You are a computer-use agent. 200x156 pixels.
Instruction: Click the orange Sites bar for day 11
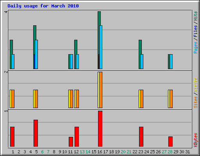[x=71, y=99]
